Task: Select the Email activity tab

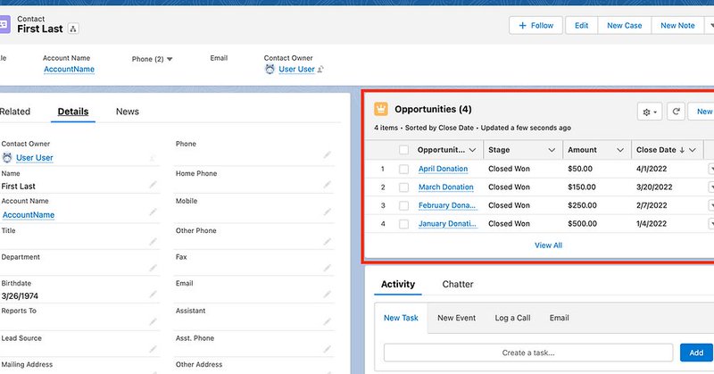Action: 560,318
